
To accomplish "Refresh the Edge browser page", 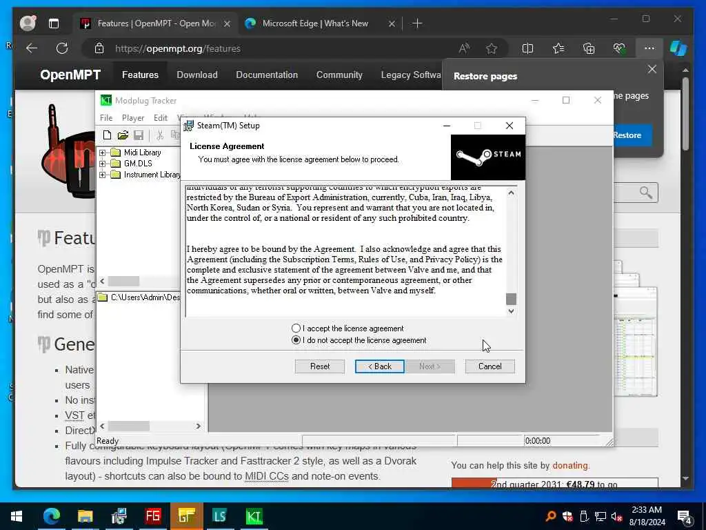I will pyautogui.click(x=62, y=48).
